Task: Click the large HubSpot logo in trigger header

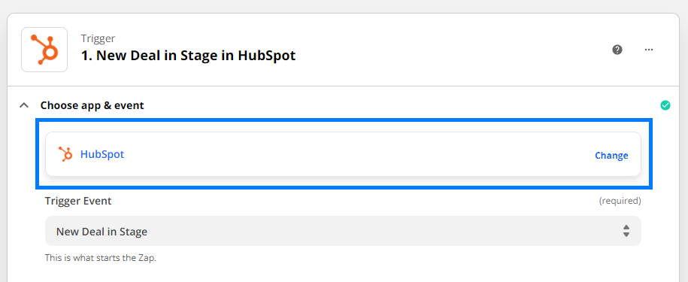Action: (44, 50)
